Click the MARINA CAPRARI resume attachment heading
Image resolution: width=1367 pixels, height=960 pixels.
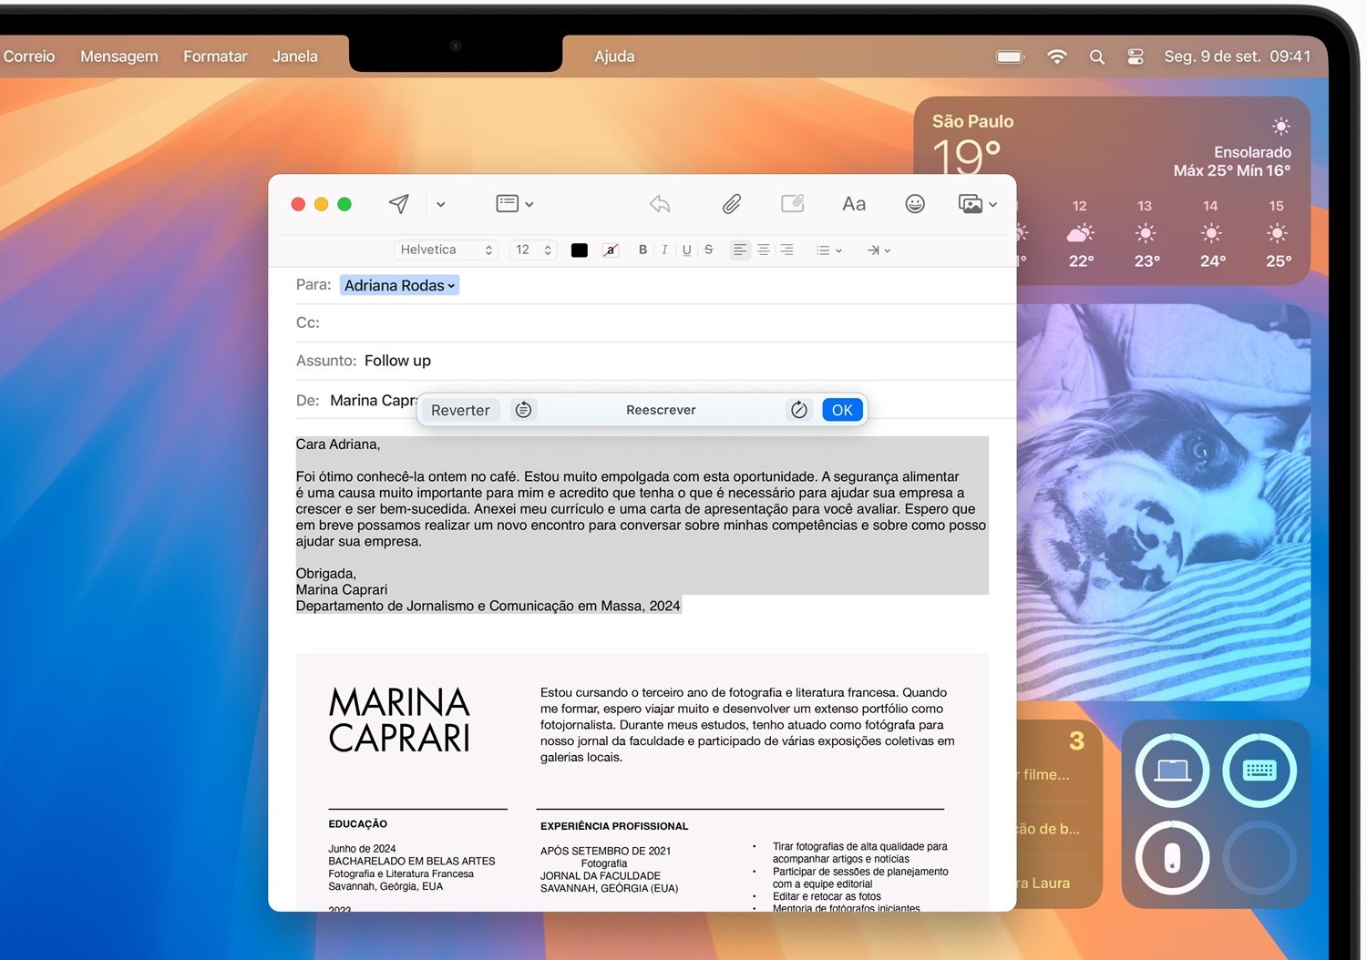coord(399,720)
